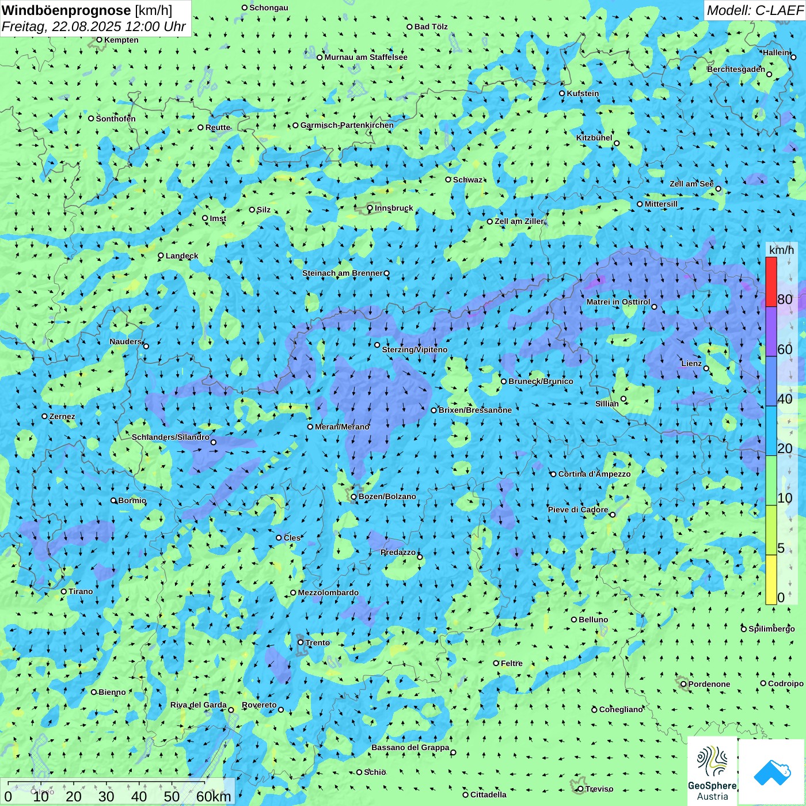Image resolution: width=806 pixels, height=806 pixels.
Task: Click the 'Windböenprognose [km/h]' title
Action: (x=87, y=10)
